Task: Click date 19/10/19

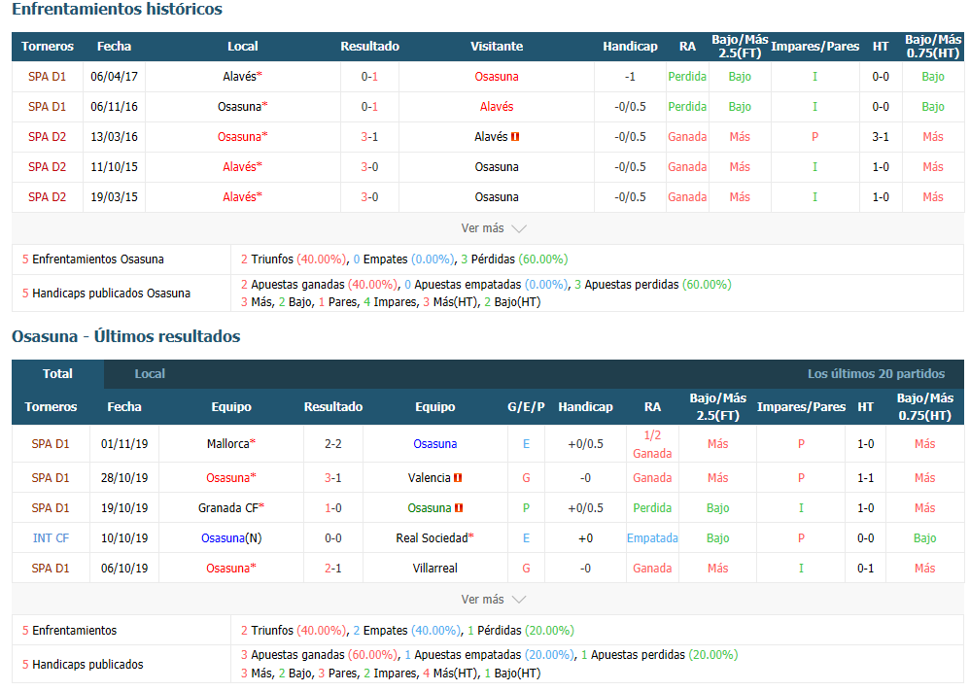Action: tap(124, 508)
